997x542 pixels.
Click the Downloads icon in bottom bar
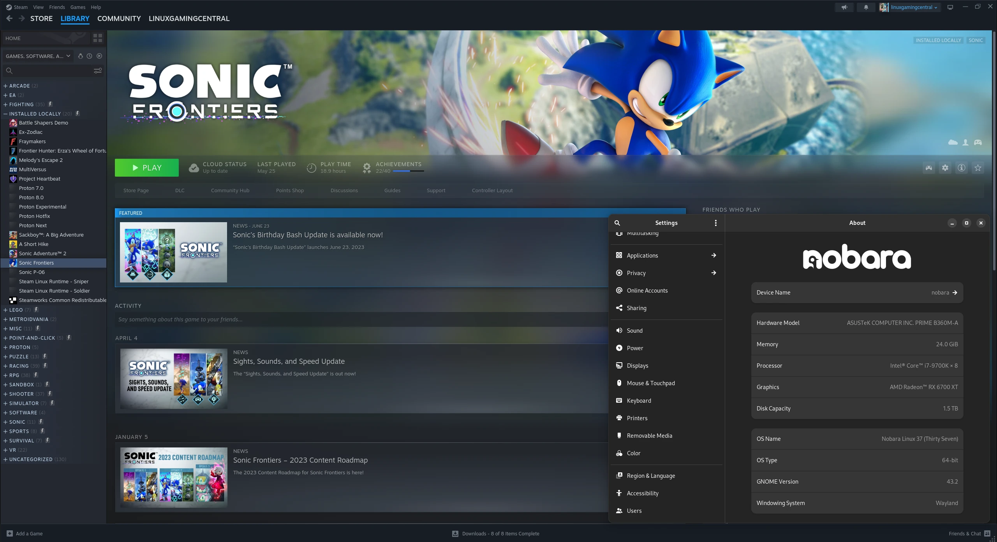pos(455,533)
